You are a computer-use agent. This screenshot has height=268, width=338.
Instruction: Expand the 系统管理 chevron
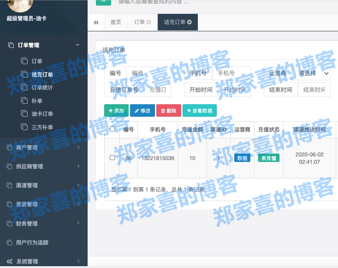(78, 261)
